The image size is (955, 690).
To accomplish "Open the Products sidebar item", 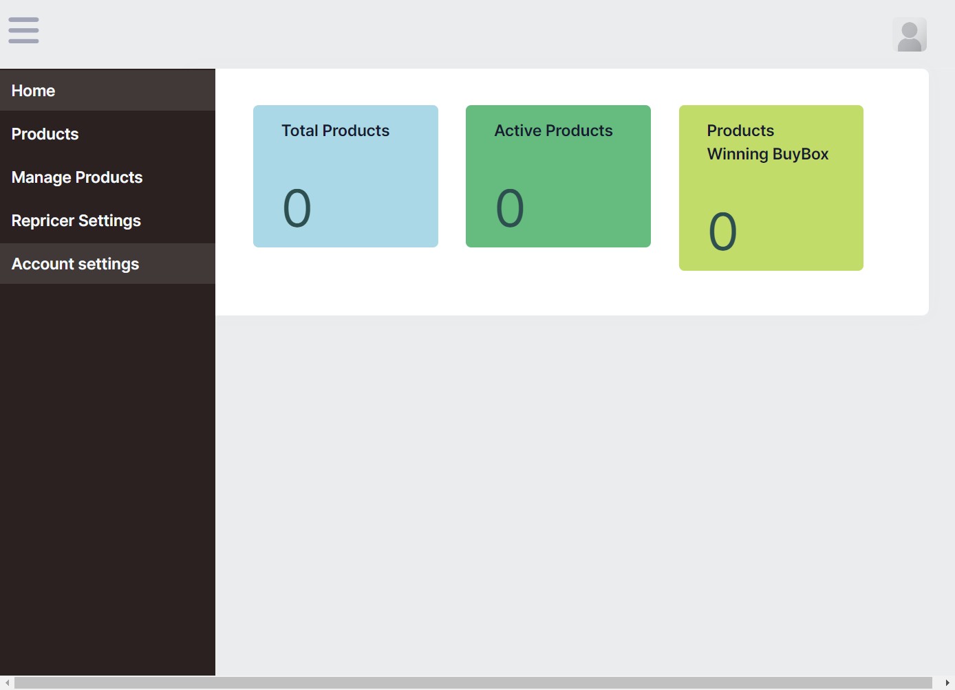I will pos(107,134).
